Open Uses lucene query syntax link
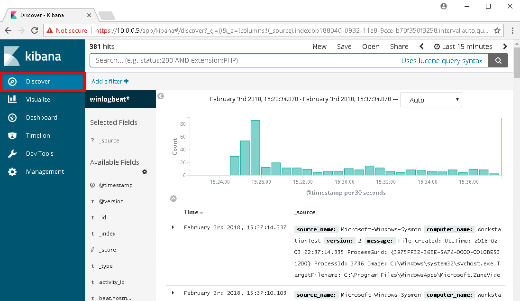This screenshot has height=301, width=520. pyautogui.click(x=442, y=60)
